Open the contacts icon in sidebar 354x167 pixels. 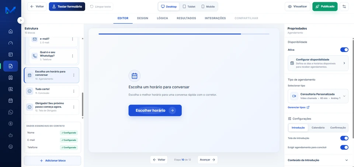(x=11, y=78)
